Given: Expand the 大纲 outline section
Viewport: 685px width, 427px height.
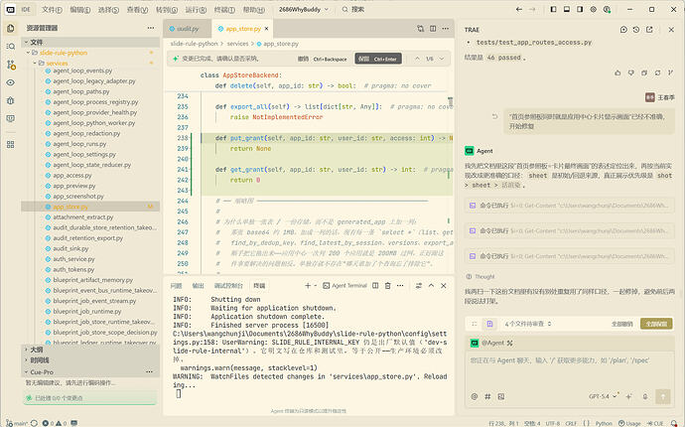Looking at the screenshot, I should coord(37,350).
